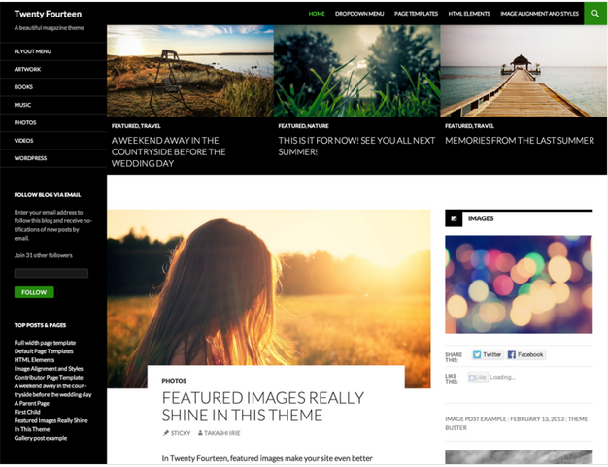Open Page Templates in top navigation
The height and width of the screenshot is (467, 608).
pos(416,14)
